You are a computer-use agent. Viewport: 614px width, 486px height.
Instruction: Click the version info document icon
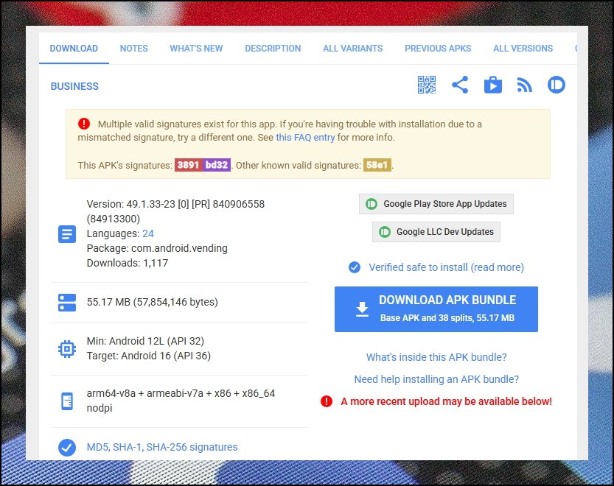pyautogui.click(x=67, y=234)
